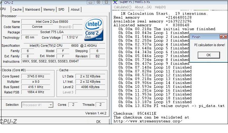The image size is (228, 133).
Task: Click the Allocated memory = 8388648 line
Action: coord(151,25)
